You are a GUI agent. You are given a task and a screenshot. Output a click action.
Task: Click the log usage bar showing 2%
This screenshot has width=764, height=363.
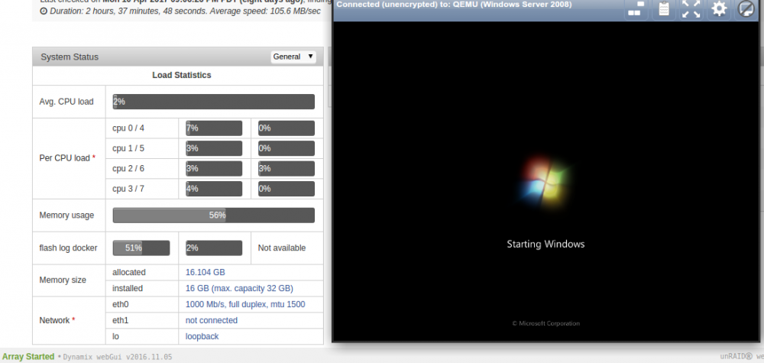(214, 248)
